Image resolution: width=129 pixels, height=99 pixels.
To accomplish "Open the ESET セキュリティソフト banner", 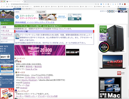I will point(75,17).
